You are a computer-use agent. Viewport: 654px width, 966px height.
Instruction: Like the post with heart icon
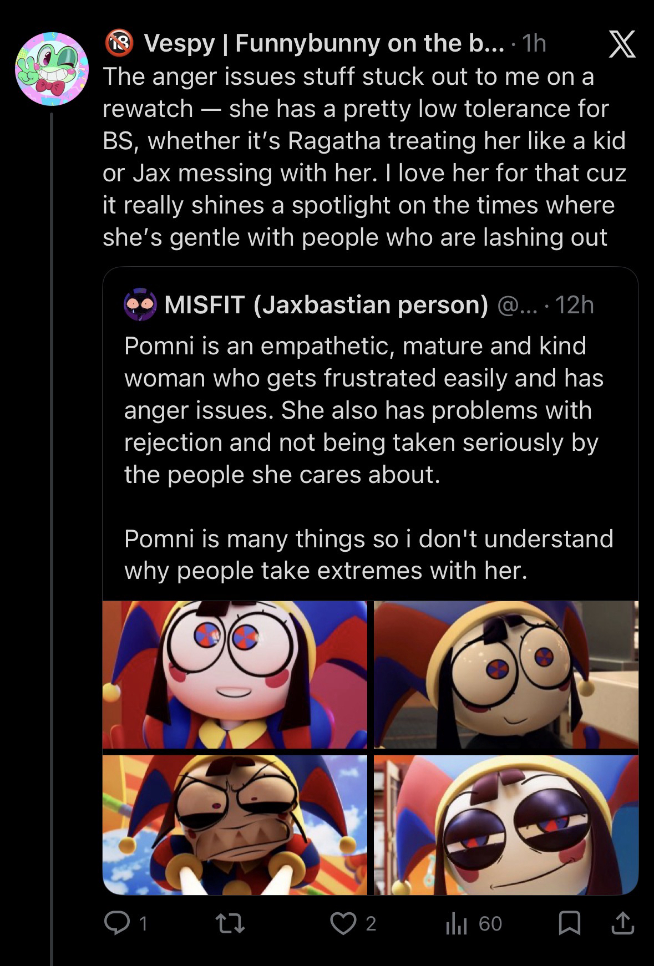(342, 923)
